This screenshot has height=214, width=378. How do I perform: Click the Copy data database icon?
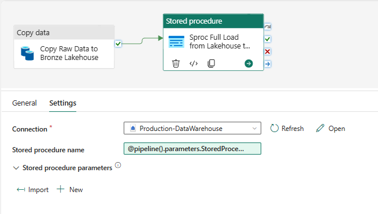pos(27,53)
